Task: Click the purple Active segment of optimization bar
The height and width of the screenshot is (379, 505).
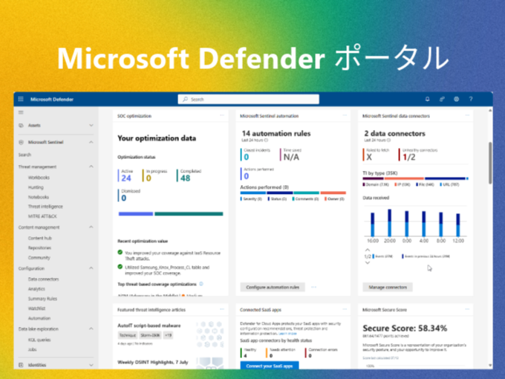Action: click(136, 214)
